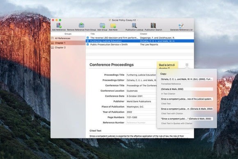The height and width of the screenshot is (159, 238).
Task: Select the Chapter 2 group
Action: pos(68,48)
